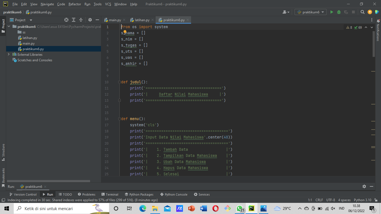Click the editor vertical scrollbar

[x=374, y=44]
